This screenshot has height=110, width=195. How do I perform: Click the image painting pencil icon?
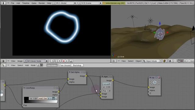click(52, 61)
